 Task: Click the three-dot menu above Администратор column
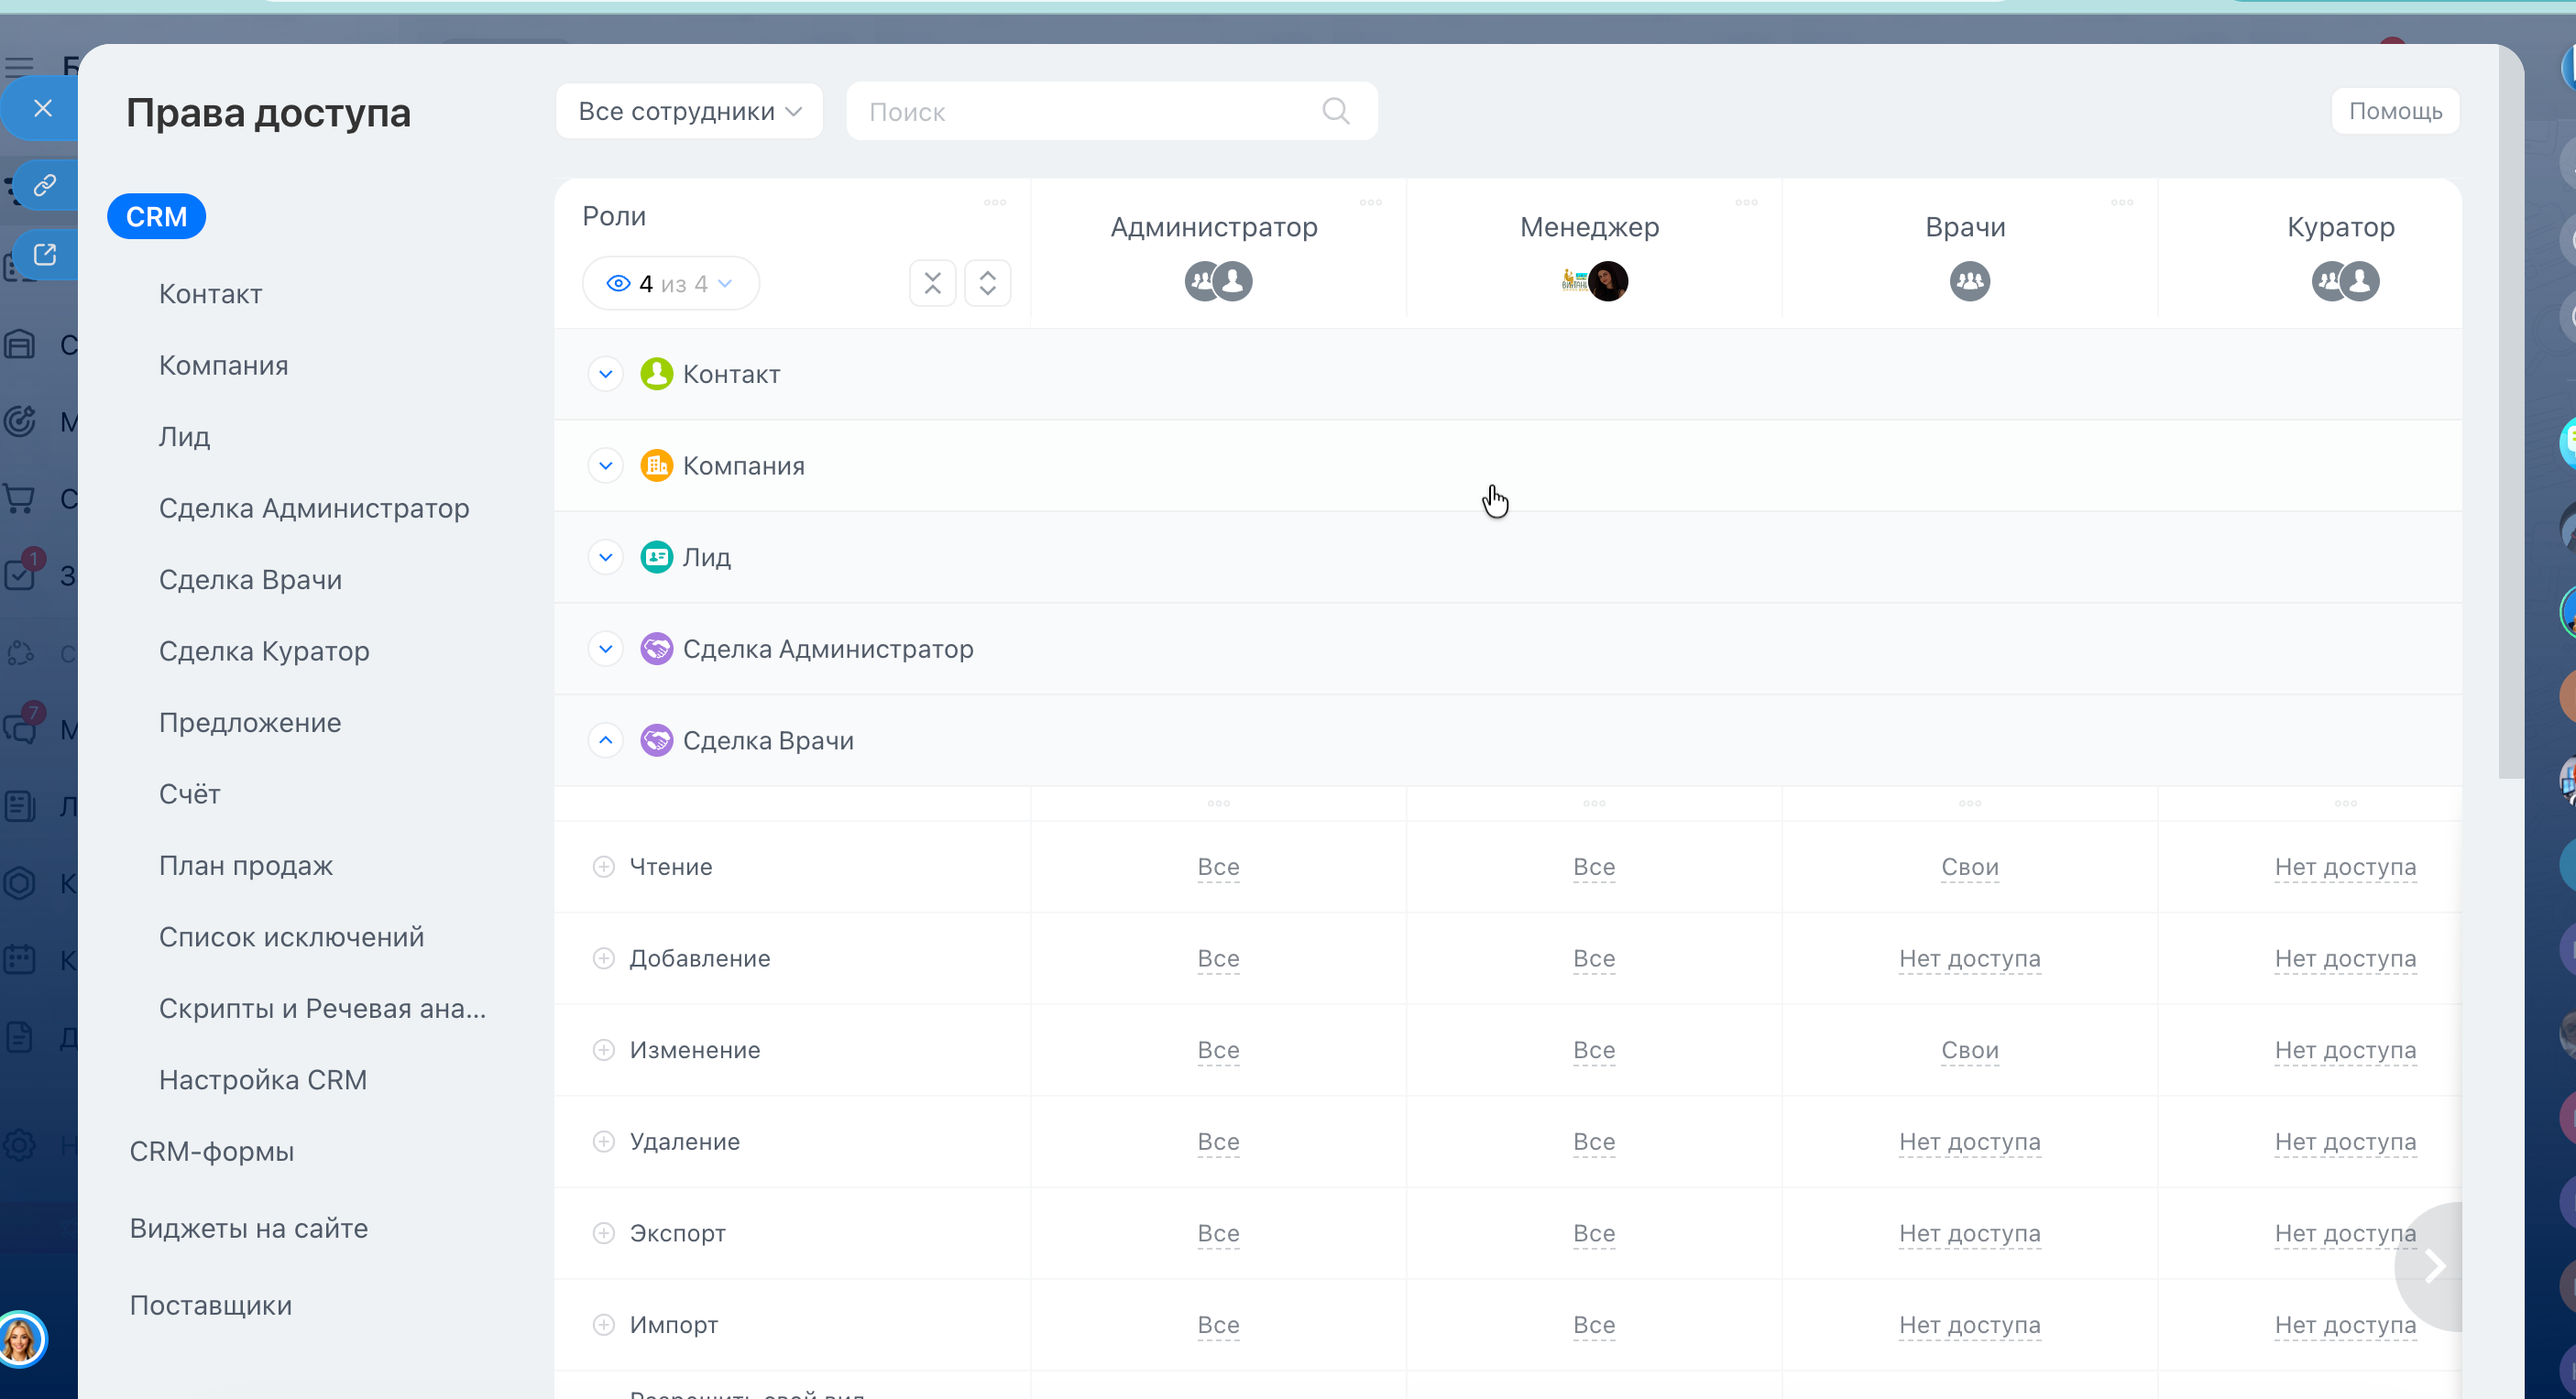point(1370,202)
